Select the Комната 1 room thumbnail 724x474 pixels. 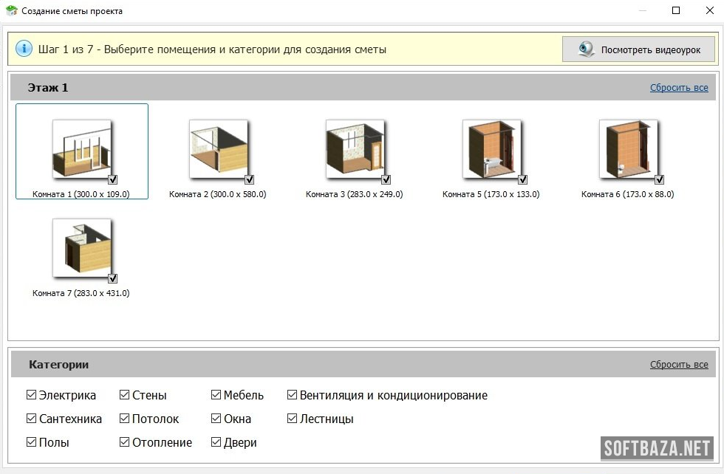(81, 148)
